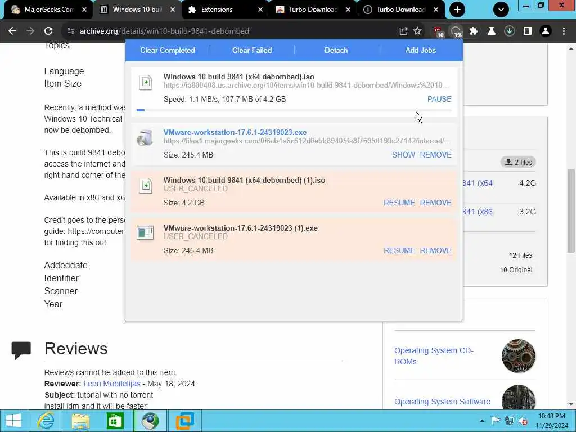The width and height of the screenshot is (576, 432).
Task: Click the site information icon in address bar
Action: click(x=70, y=31)
